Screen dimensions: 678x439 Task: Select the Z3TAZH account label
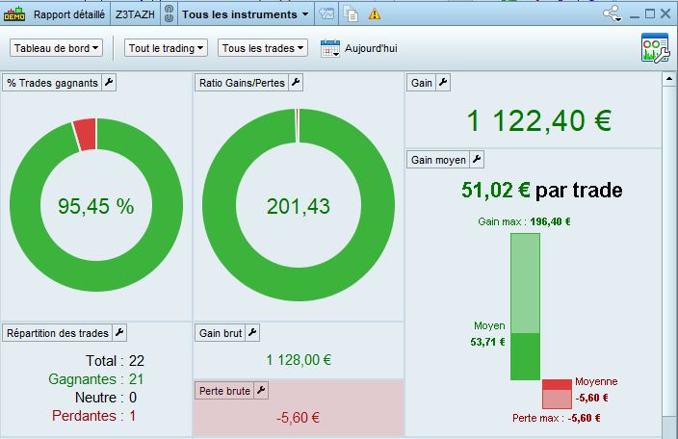135,14
